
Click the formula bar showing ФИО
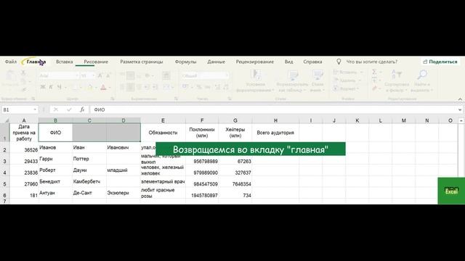pyautogui.click(x=273, y=109)
